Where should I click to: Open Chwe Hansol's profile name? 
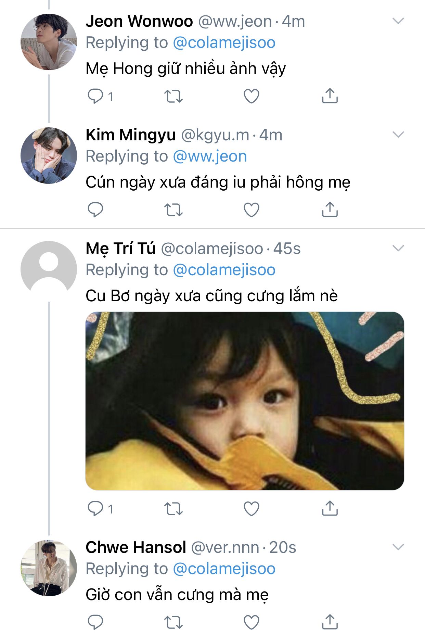click(x=136, y=547)
